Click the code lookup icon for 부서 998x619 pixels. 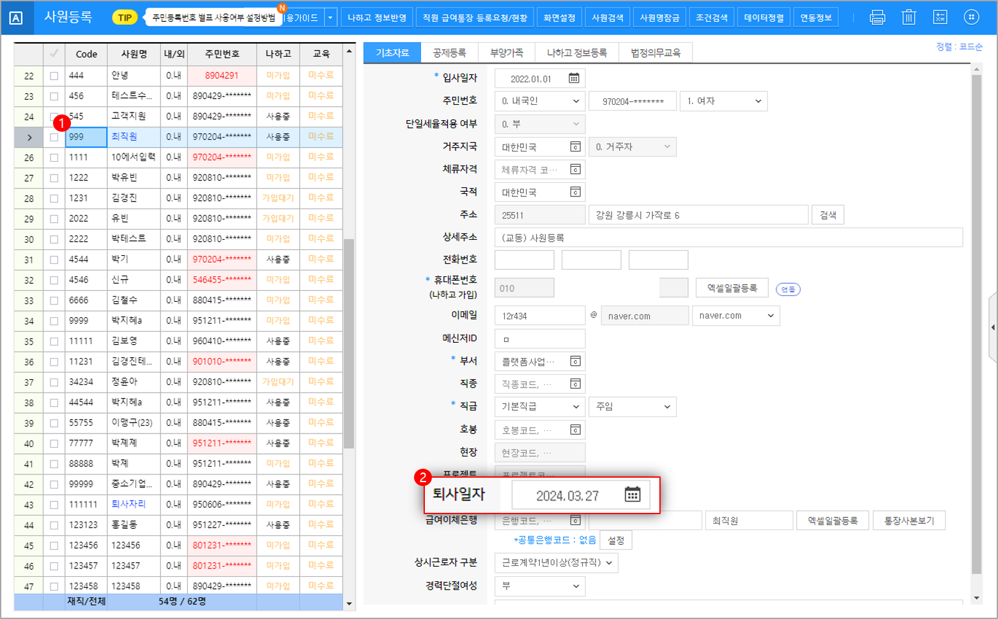pos(575,361)
